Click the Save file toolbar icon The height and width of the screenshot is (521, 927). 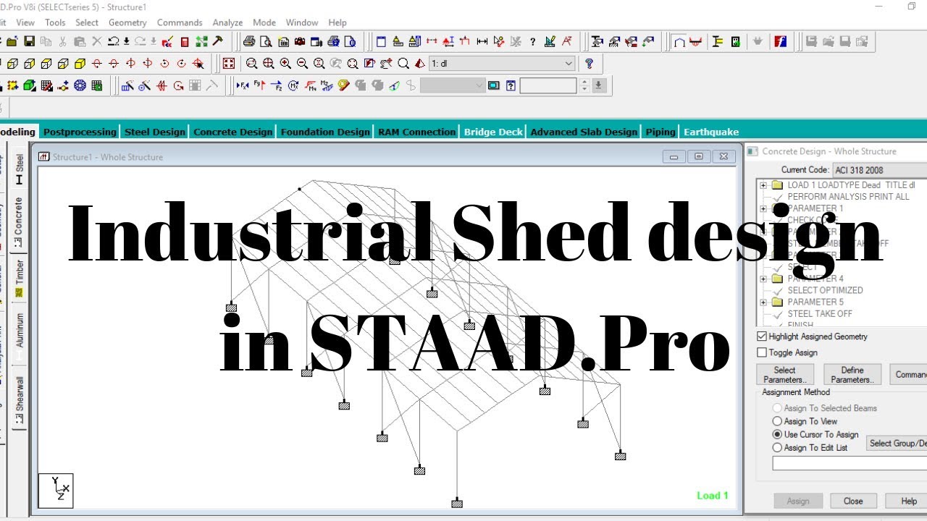30,41
